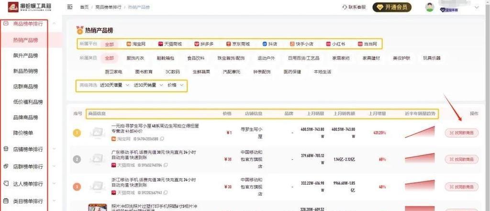Open 飙升产品榜 in sidebar
This screenshot has height=211, width=490.
[x=26, y=56]
